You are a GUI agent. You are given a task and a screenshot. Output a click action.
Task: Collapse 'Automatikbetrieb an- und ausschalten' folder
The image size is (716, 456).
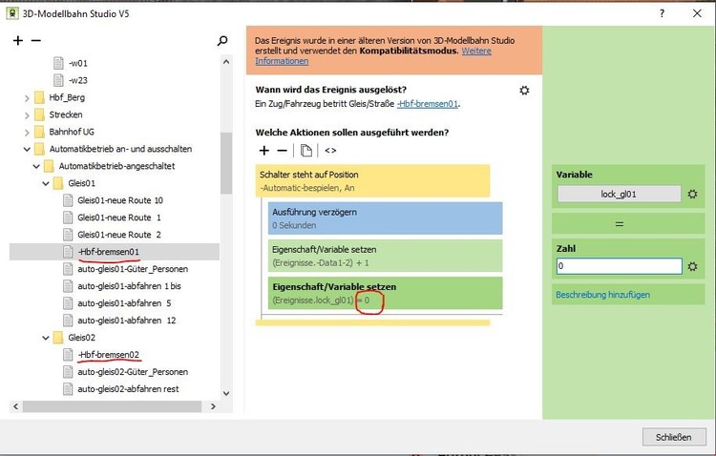point(27,149)
